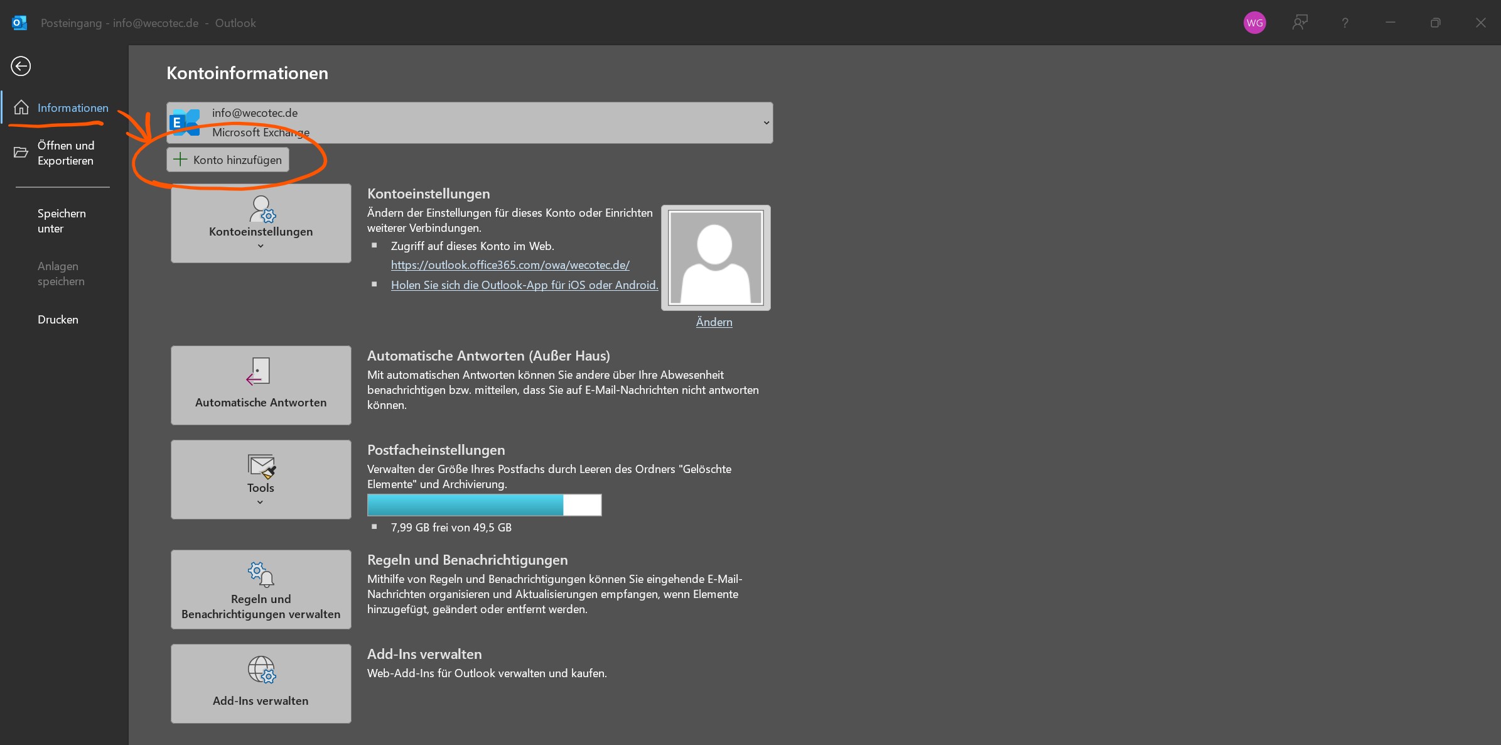
Task: Open Öffnen und Exportieren section
Action: [x=65, y=153]
